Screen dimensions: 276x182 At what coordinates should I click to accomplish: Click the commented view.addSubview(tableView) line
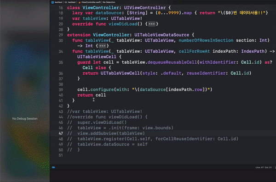coord(106,133)
